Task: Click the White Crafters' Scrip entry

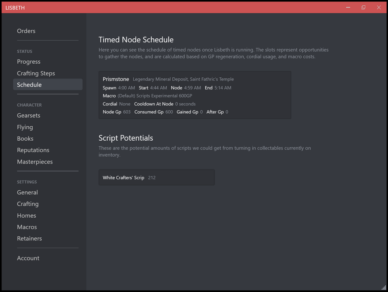Action: tap(156, 177)
